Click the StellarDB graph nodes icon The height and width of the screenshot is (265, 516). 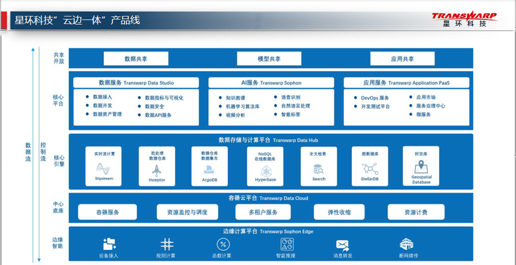click(x=369, y=169)
